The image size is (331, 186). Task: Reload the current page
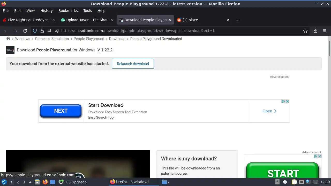point(25,31)
